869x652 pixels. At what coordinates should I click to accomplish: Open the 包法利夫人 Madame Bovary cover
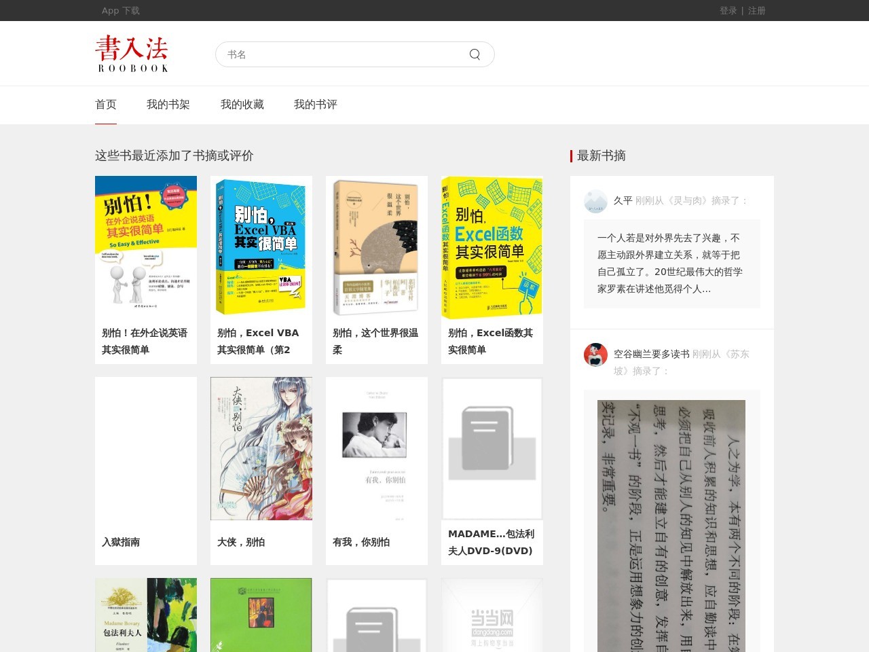[146, 615]
